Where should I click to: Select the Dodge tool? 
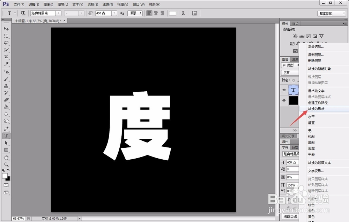tap(6, 121)
